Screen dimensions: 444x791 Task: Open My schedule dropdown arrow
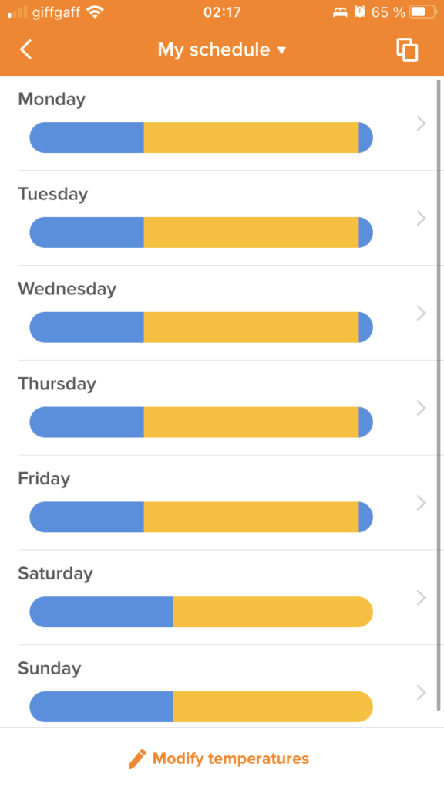[282, 50]
